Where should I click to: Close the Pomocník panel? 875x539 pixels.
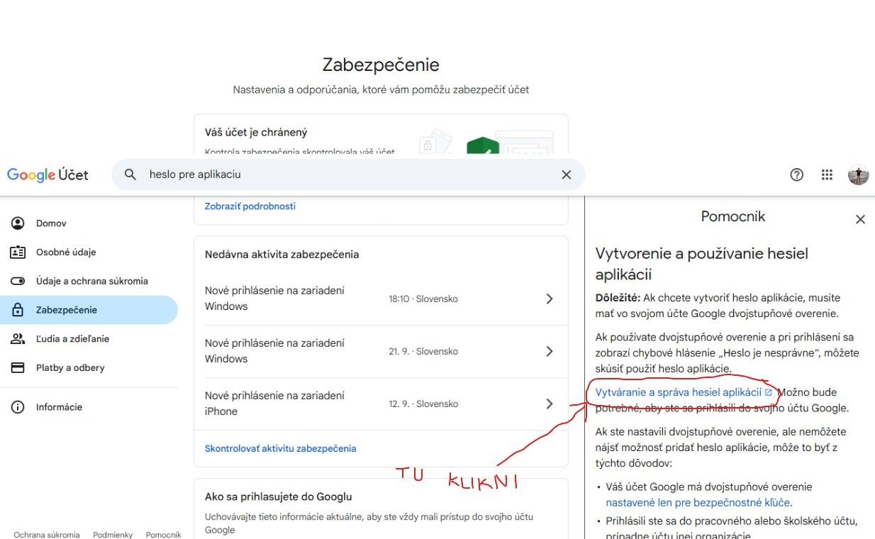tap(860, 219)
